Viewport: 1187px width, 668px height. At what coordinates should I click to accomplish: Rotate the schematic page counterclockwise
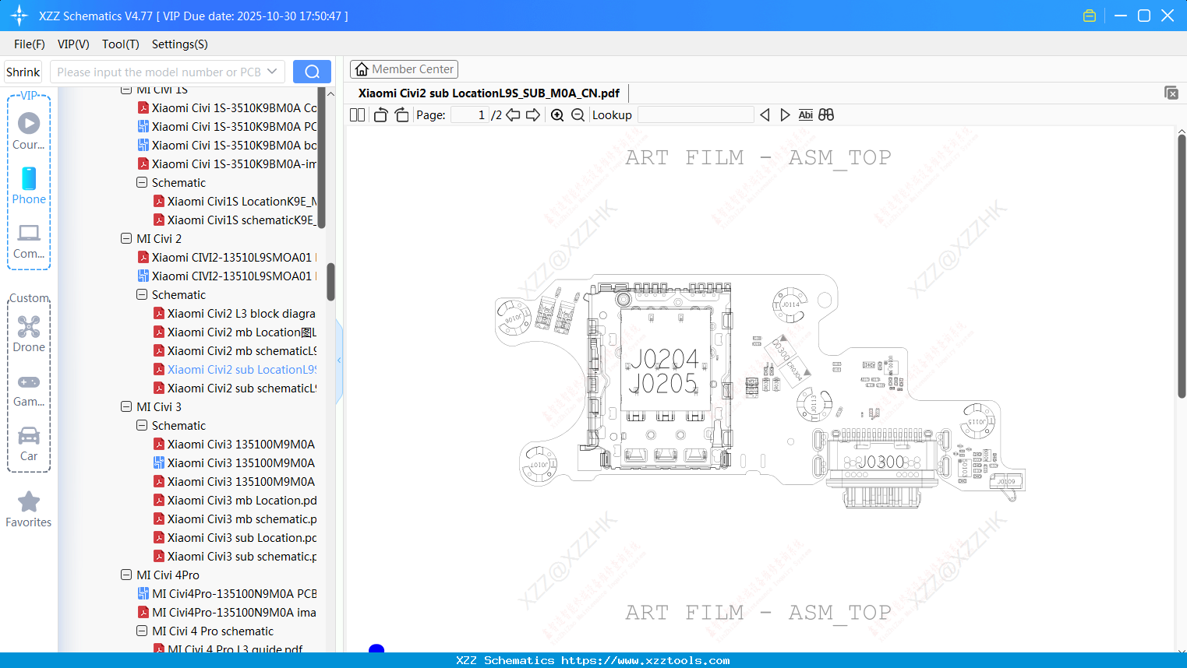click(380, 114)
